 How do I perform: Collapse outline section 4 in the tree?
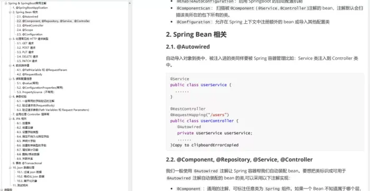pos(10,65)
